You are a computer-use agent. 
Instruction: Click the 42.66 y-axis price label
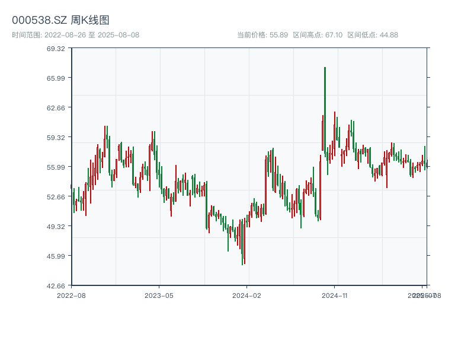point(56,285)
